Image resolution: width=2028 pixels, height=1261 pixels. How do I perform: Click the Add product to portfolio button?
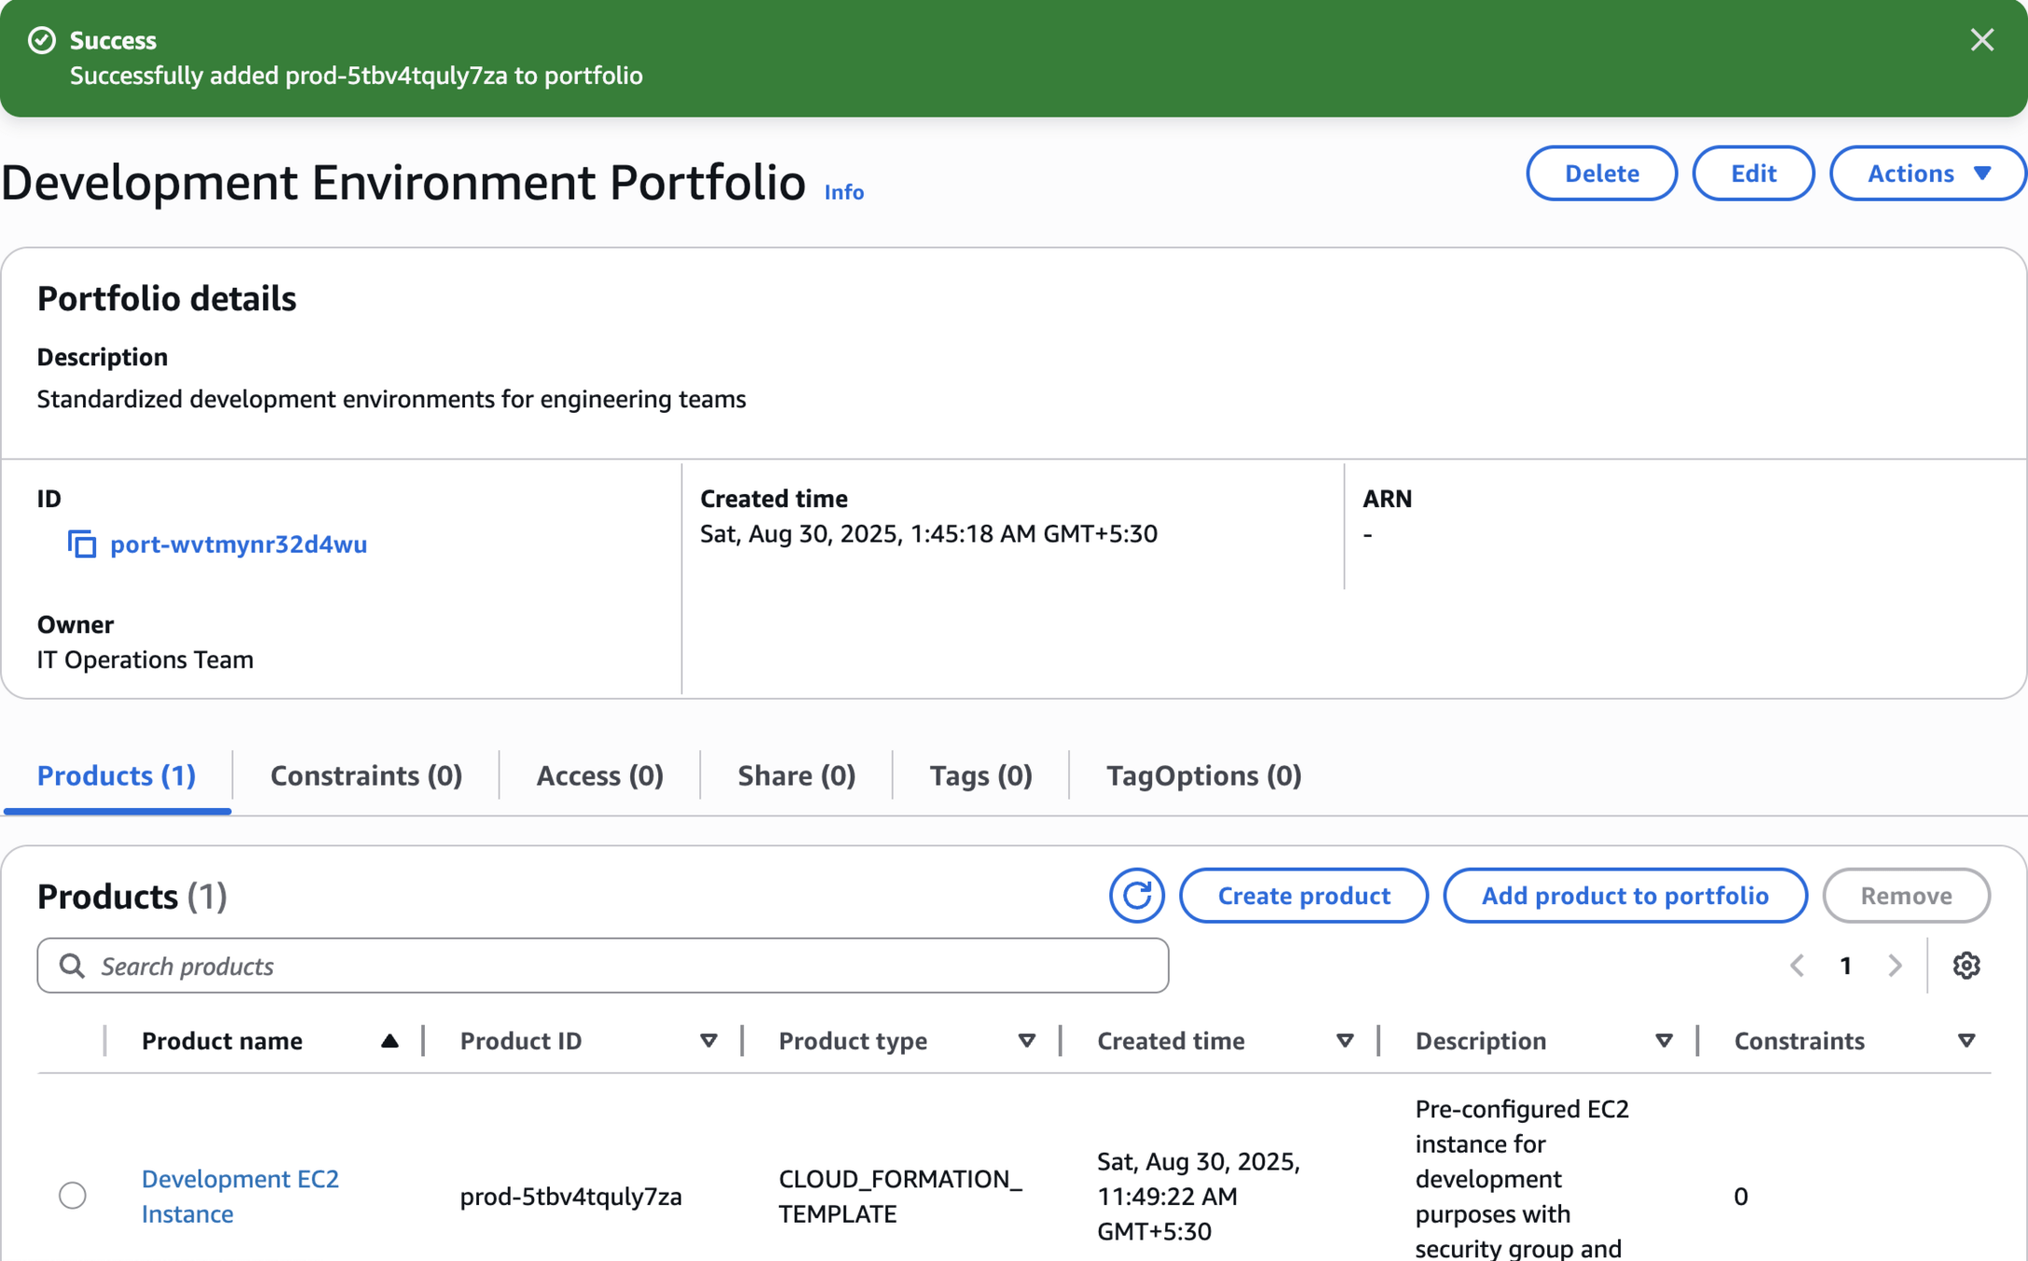(x=1624, y=895)
